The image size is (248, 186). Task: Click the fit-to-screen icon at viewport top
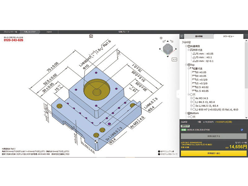[91, 36]
